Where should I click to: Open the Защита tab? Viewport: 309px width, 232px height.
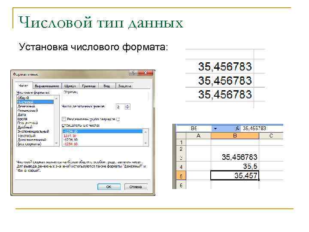(124, 86)
